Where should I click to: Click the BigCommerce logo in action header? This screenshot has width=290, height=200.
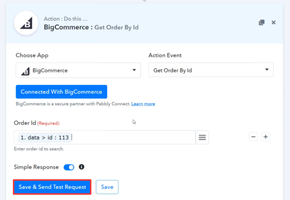point(26,23)
